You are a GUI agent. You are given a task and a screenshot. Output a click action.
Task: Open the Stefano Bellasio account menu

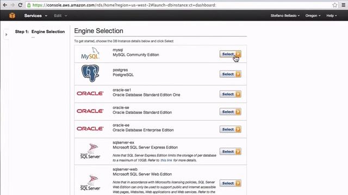[x=285, y=16]
